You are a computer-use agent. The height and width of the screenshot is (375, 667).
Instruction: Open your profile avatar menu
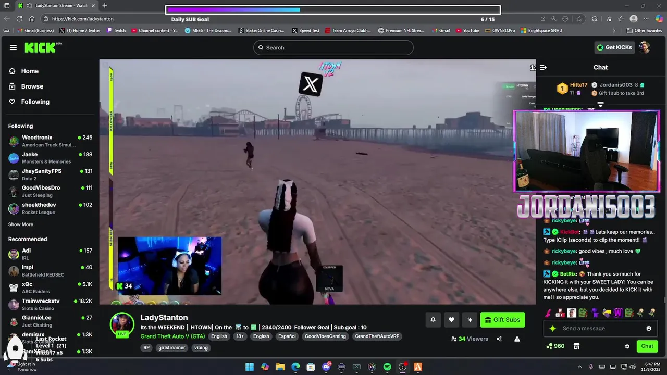pyautogui.click(x=645, y=47)
